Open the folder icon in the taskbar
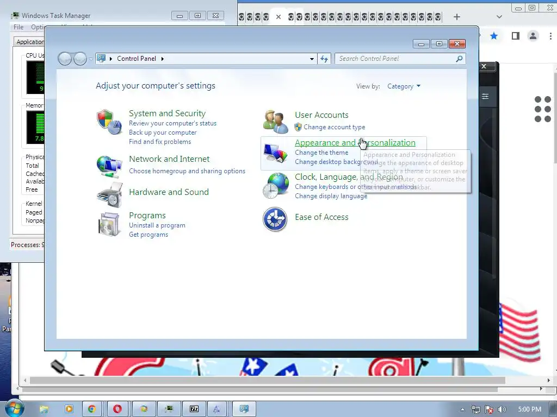The height and width of the screenshot is (417, 557). click(44, 409)
